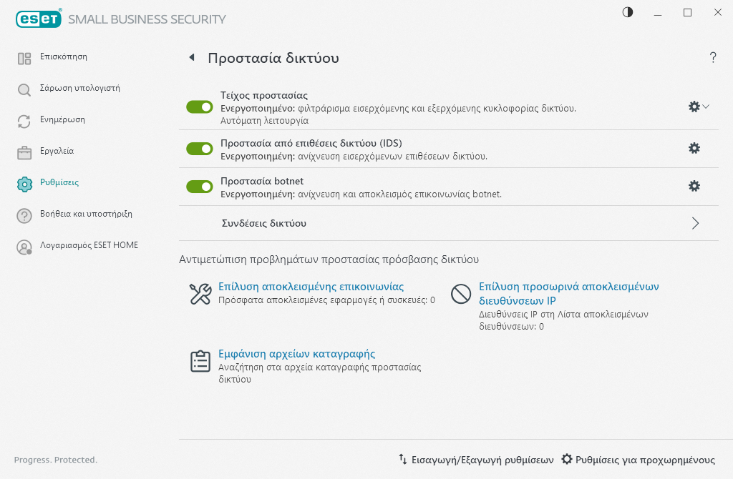Click the Βοήθεια και υποστήριξη question icon
Image resolution: width=733 pixels, height=479 pixels.
point(24,216)
